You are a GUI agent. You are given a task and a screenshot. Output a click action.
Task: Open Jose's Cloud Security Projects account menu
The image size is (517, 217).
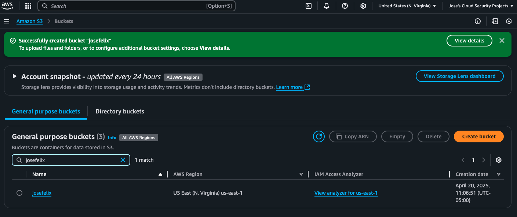(x=481, y=6)
